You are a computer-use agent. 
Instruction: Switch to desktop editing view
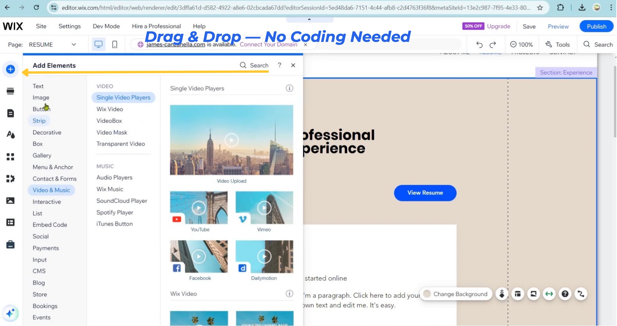coord(98,44)
